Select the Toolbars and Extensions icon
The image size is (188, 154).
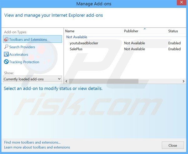pos(6,40)
